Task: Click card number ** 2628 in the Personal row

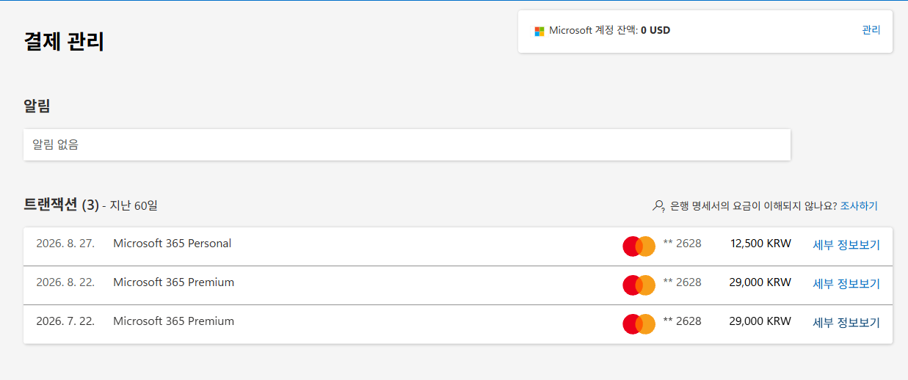Action: point(682,244)
